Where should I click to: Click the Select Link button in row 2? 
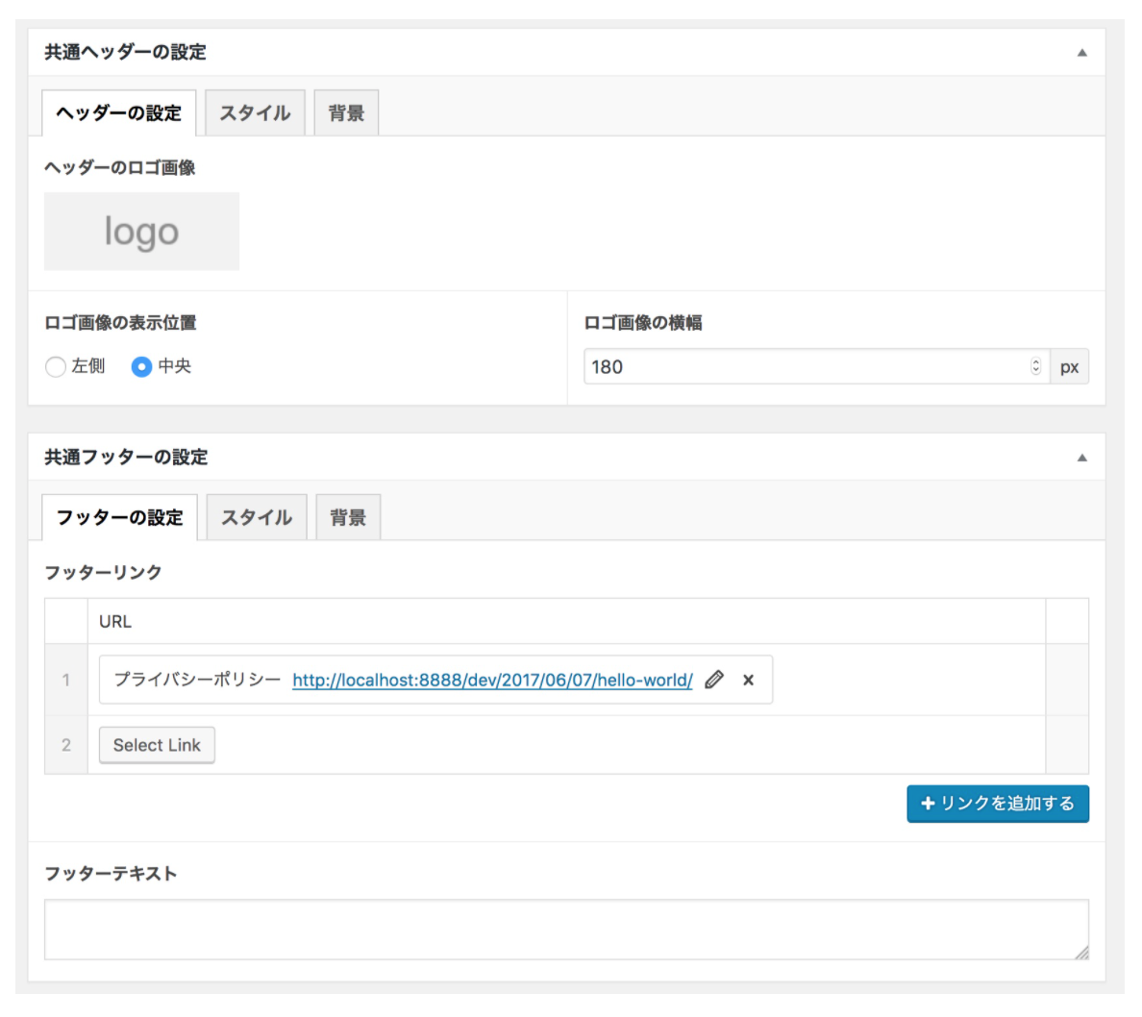point(157,745)
